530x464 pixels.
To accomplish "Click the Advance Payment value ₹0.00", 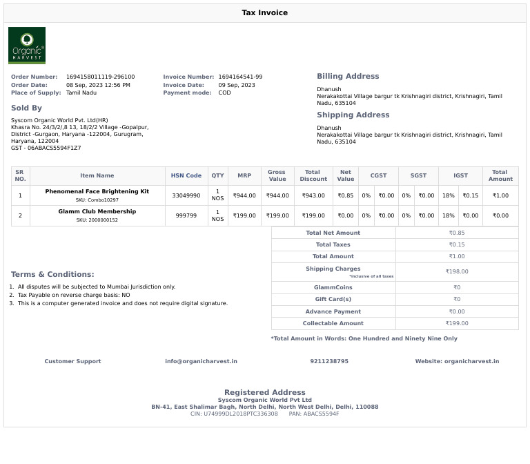I will 457,311.
